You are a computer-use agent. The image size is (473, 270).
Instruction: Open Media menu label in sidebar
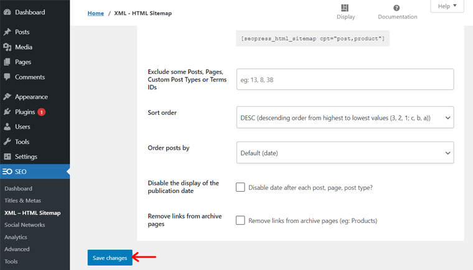tap(24, 47)
